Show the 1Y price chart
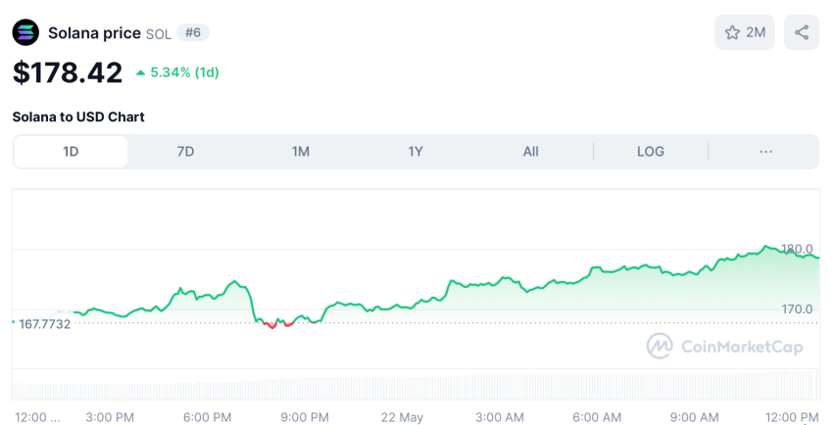Viewport: 833px width, 425px height. (x=416, y=152)
